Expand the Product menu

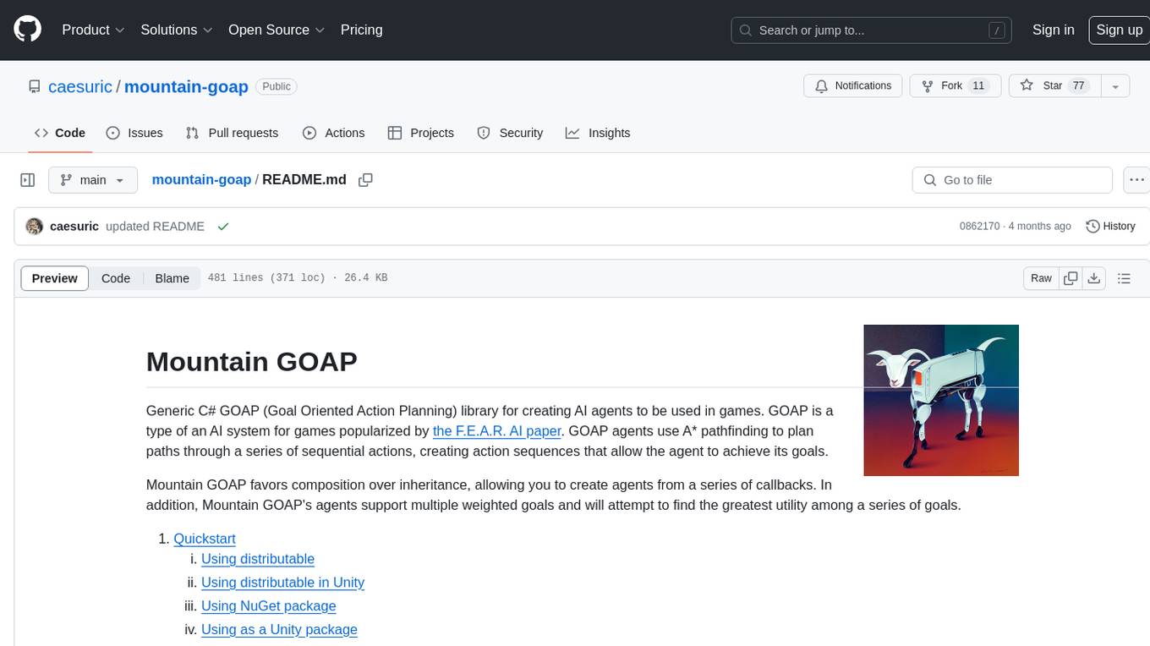(x=93, y=30)
